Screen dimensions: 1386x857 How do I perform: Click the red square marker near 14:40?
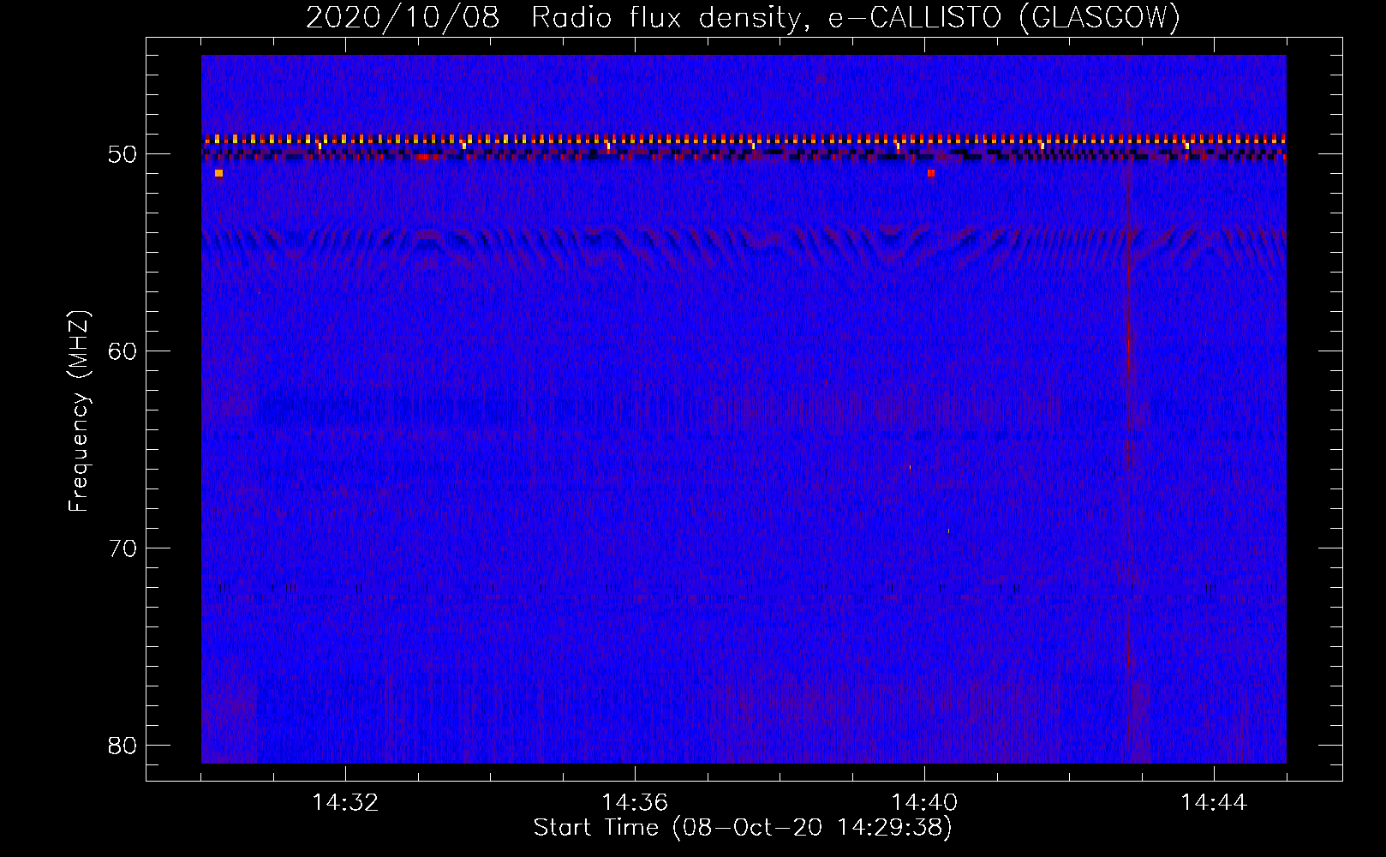[931, 173]
